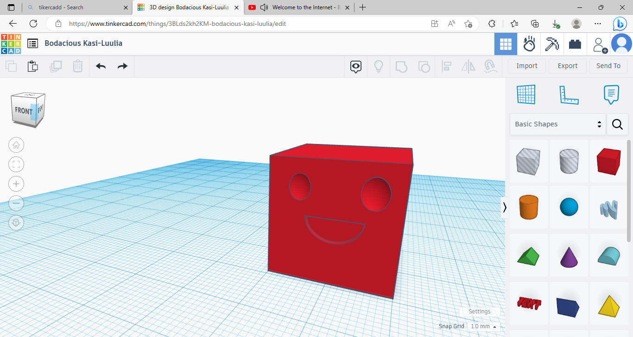Zoom in with the plus button
Image resolution: width=633 pixels, height=337 pixels.
tap(16, 184)
